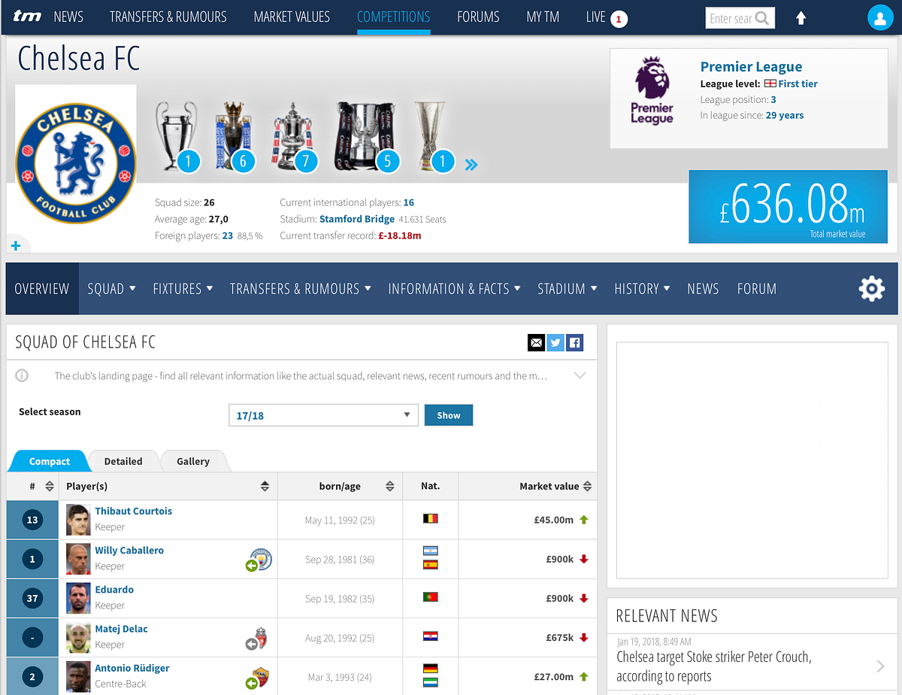The width and height of the screenshot is (902, 695).
Task: Click Belgium flag in Courtois row
Action: [430, 518]
